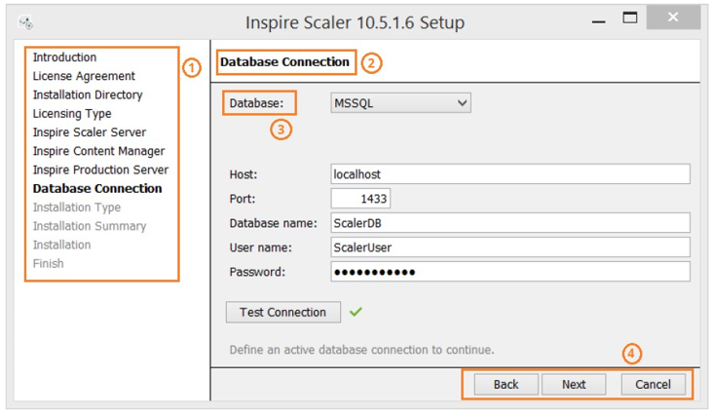Close the setup window
The height and width of the screenshot is (415, 713).
click(x=673, y=18)
